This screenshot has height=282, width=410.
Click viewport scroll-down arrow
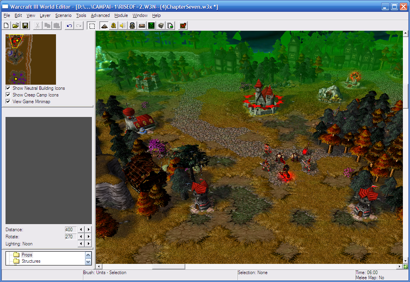click(405, 261)
